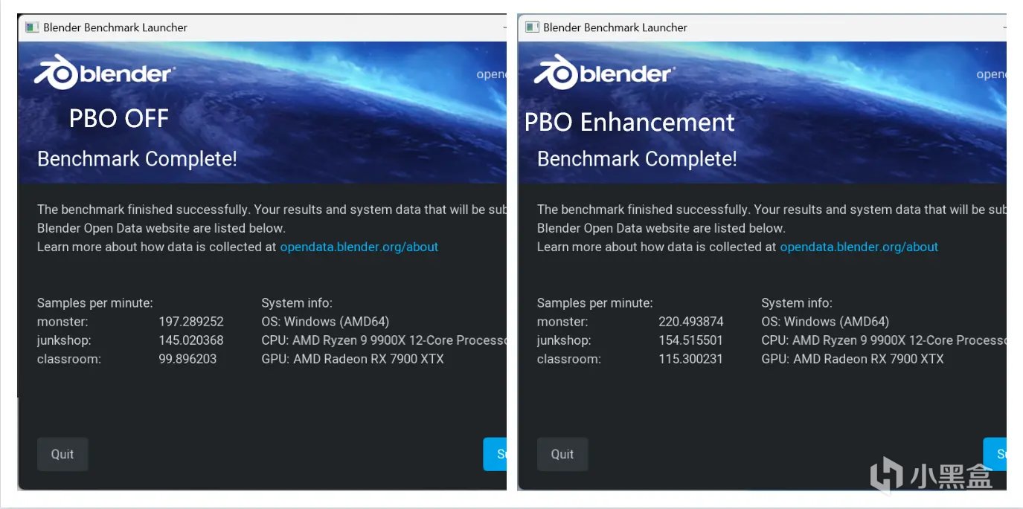Screen dimensions: 1023x509
Task: Click 'System info:' label in PBO Enhancement window
Action: 797,303
